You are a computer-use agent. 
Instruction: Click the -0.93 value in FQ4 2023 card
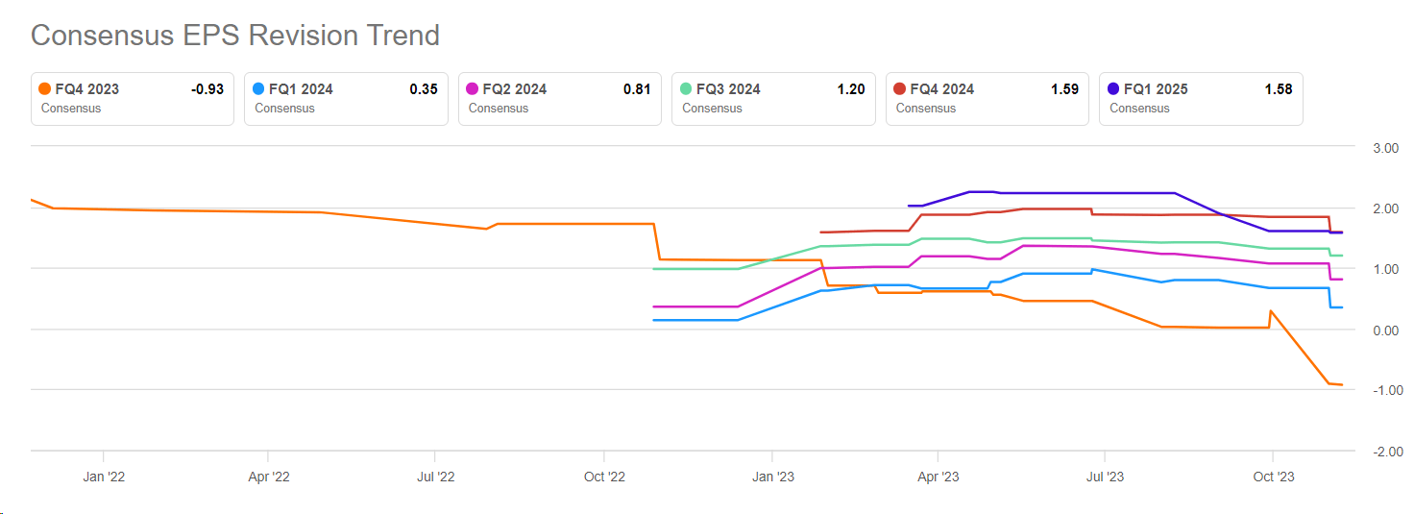point(207,89)
